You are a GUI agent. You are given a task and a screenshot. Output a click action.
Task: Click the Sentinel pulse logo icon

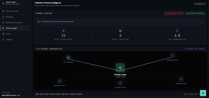[3, 3]
